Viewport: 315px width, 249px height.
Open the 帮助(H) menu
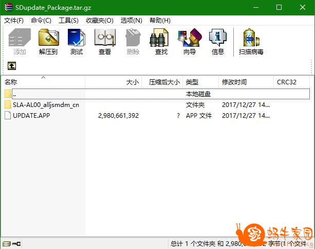160,20
